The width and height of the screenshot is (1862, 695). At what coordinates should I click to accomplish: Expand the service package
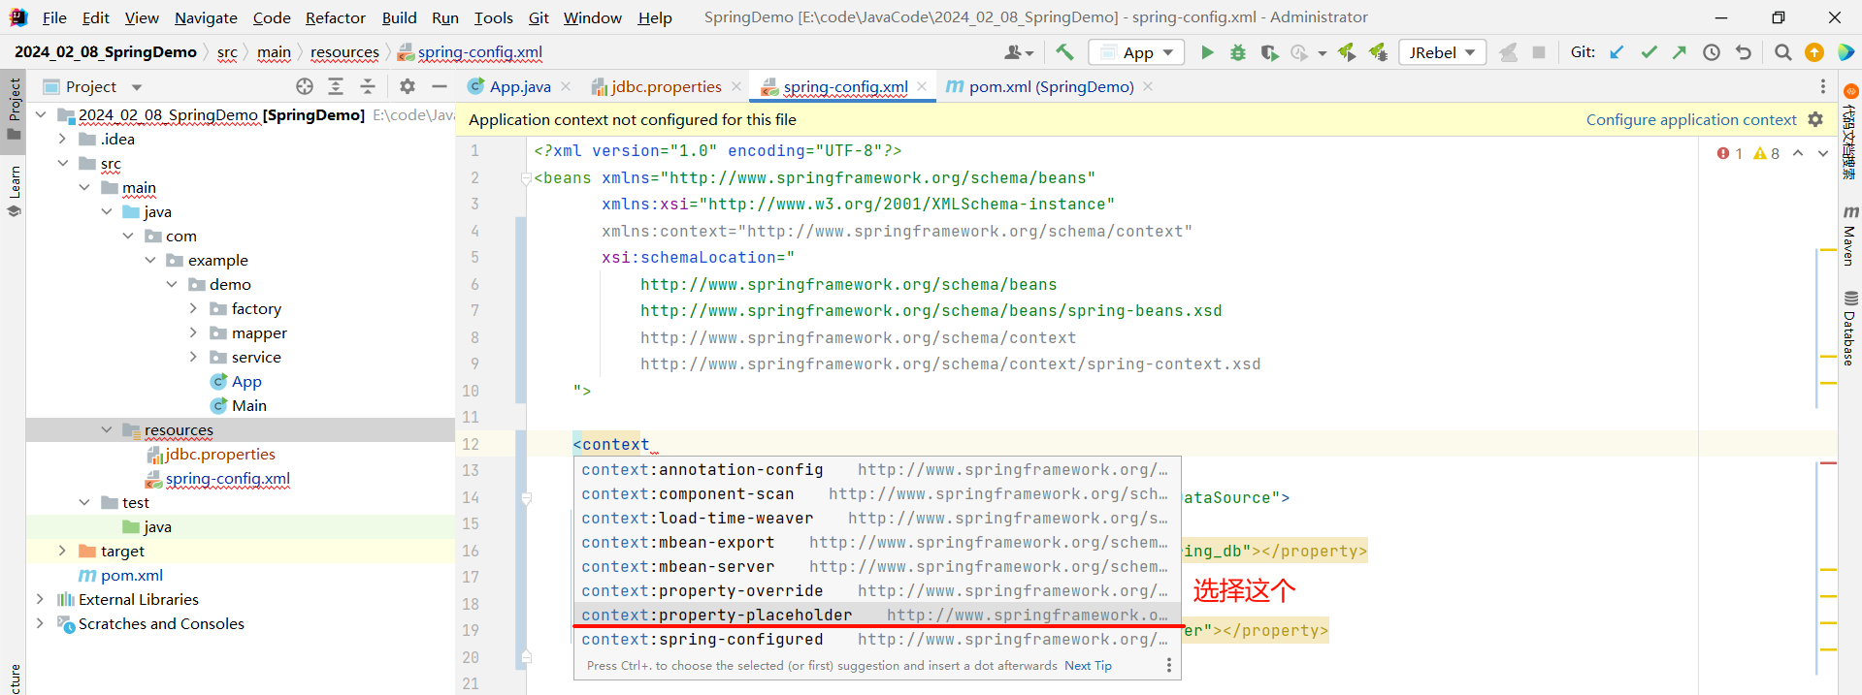(x=193, y=357)
